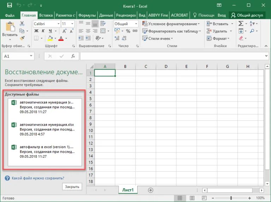Align text to middle of cell
This screenshot has height=202, width=271.
point(88,24)
